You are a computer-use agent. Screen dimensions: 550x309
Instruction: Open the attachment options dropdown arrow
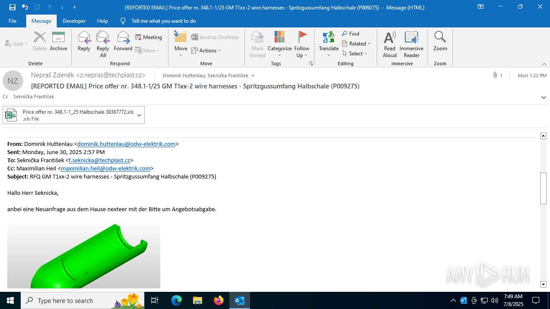pyautogui.click(x=139, y=115)
